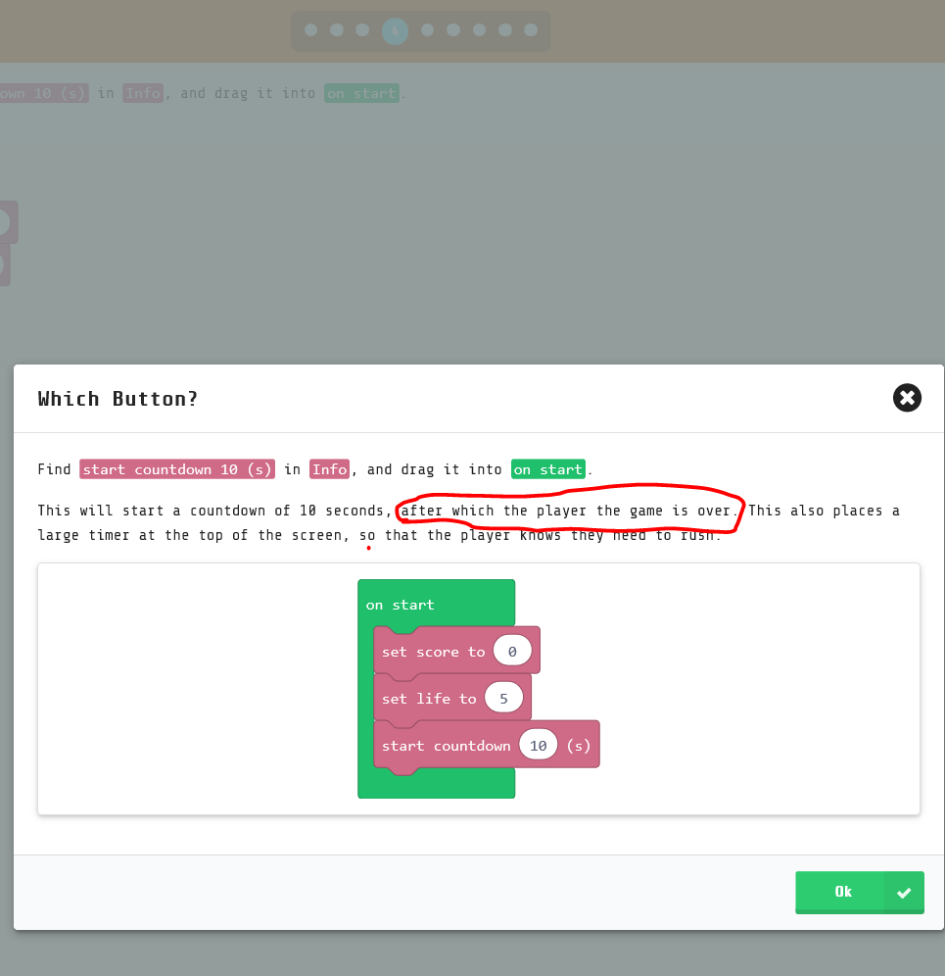Viewport: 945px width, 976px height.
Task: Open the 'Info' category chip
Action: (x=329, y=468)
